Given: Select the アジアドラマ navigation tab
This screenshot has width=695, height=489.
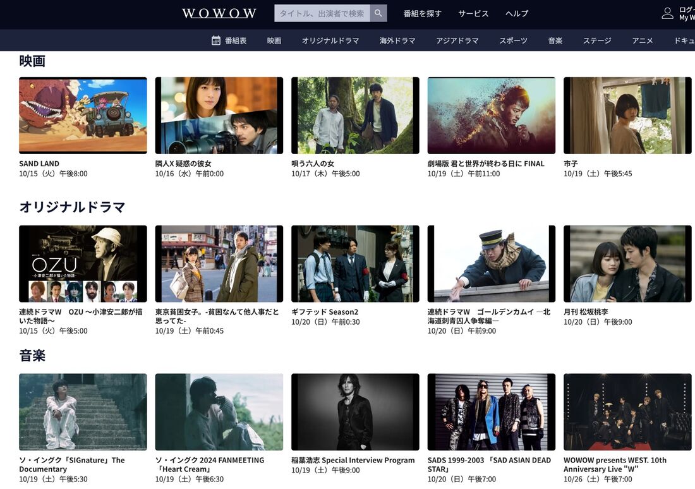Looking at the screenshot, I should [457, 40].
